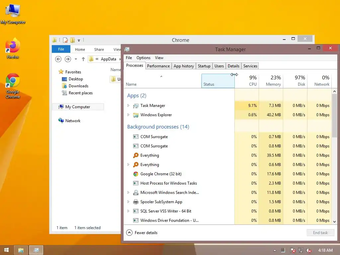Click the Properties quick access icon in Explorer title bar
Screen dimensions: 340x255
pos(65,40)
